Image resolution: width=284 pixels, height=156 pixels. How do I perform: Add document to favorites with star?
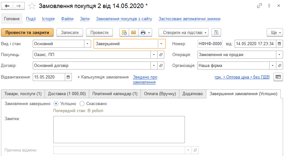[32, 6]
